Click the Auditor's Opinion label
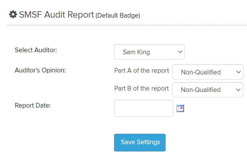The width and height of the screenshot is (247, 154). pos(40,70)
